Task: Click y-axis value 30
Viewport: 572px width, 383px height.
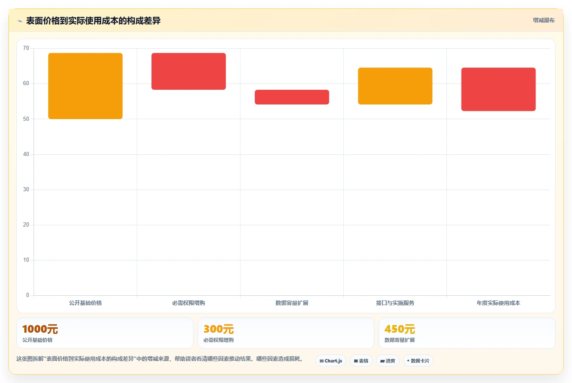Action: pos(26,190)
